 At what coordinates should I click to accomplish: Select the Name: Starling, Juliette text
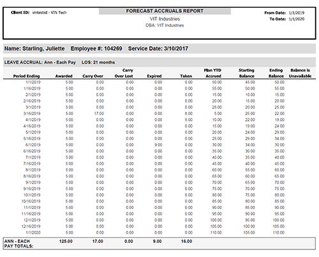pyautogui.click(x=34, y=49)
